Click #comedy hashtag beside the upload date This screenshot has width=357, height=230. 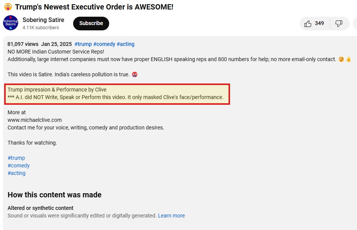104,44
